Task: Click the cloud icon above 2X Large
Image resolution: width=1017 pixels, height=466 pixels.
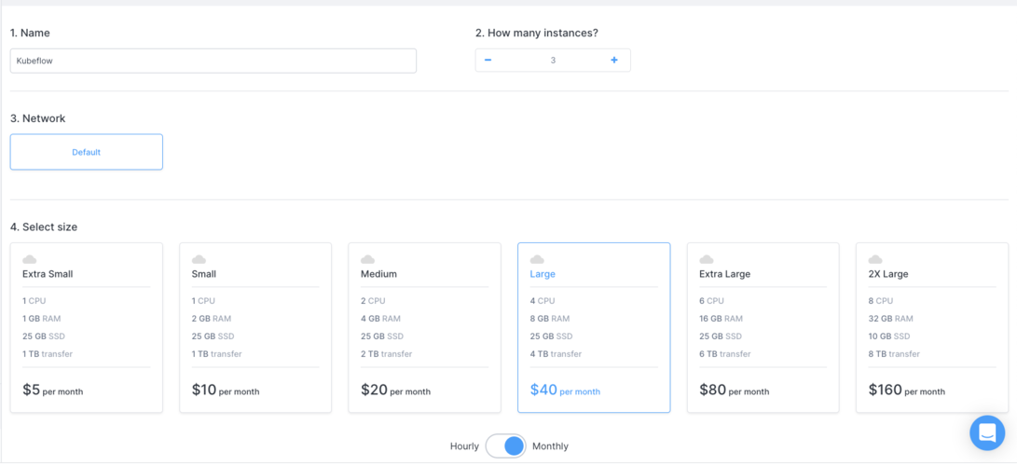Action: click(x=875, y=259)
